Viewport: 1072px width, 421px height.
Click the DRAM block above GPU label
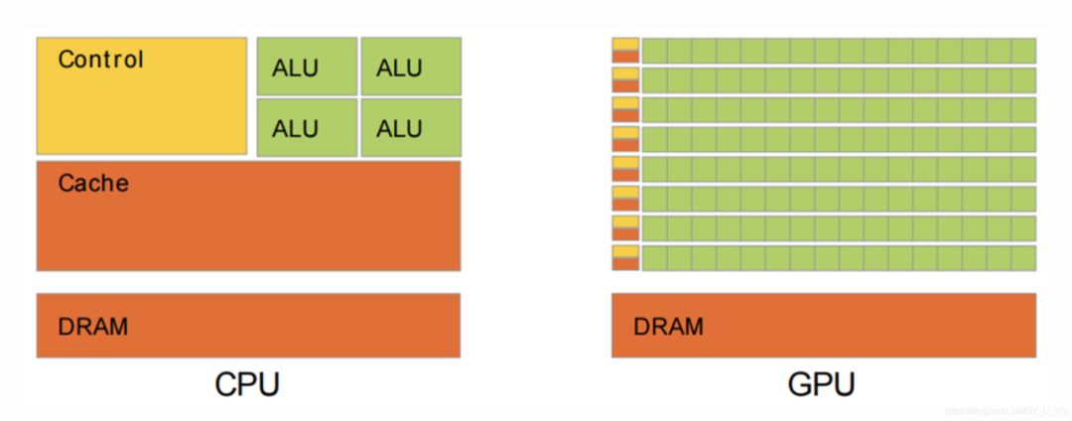[x=824, y=325]
